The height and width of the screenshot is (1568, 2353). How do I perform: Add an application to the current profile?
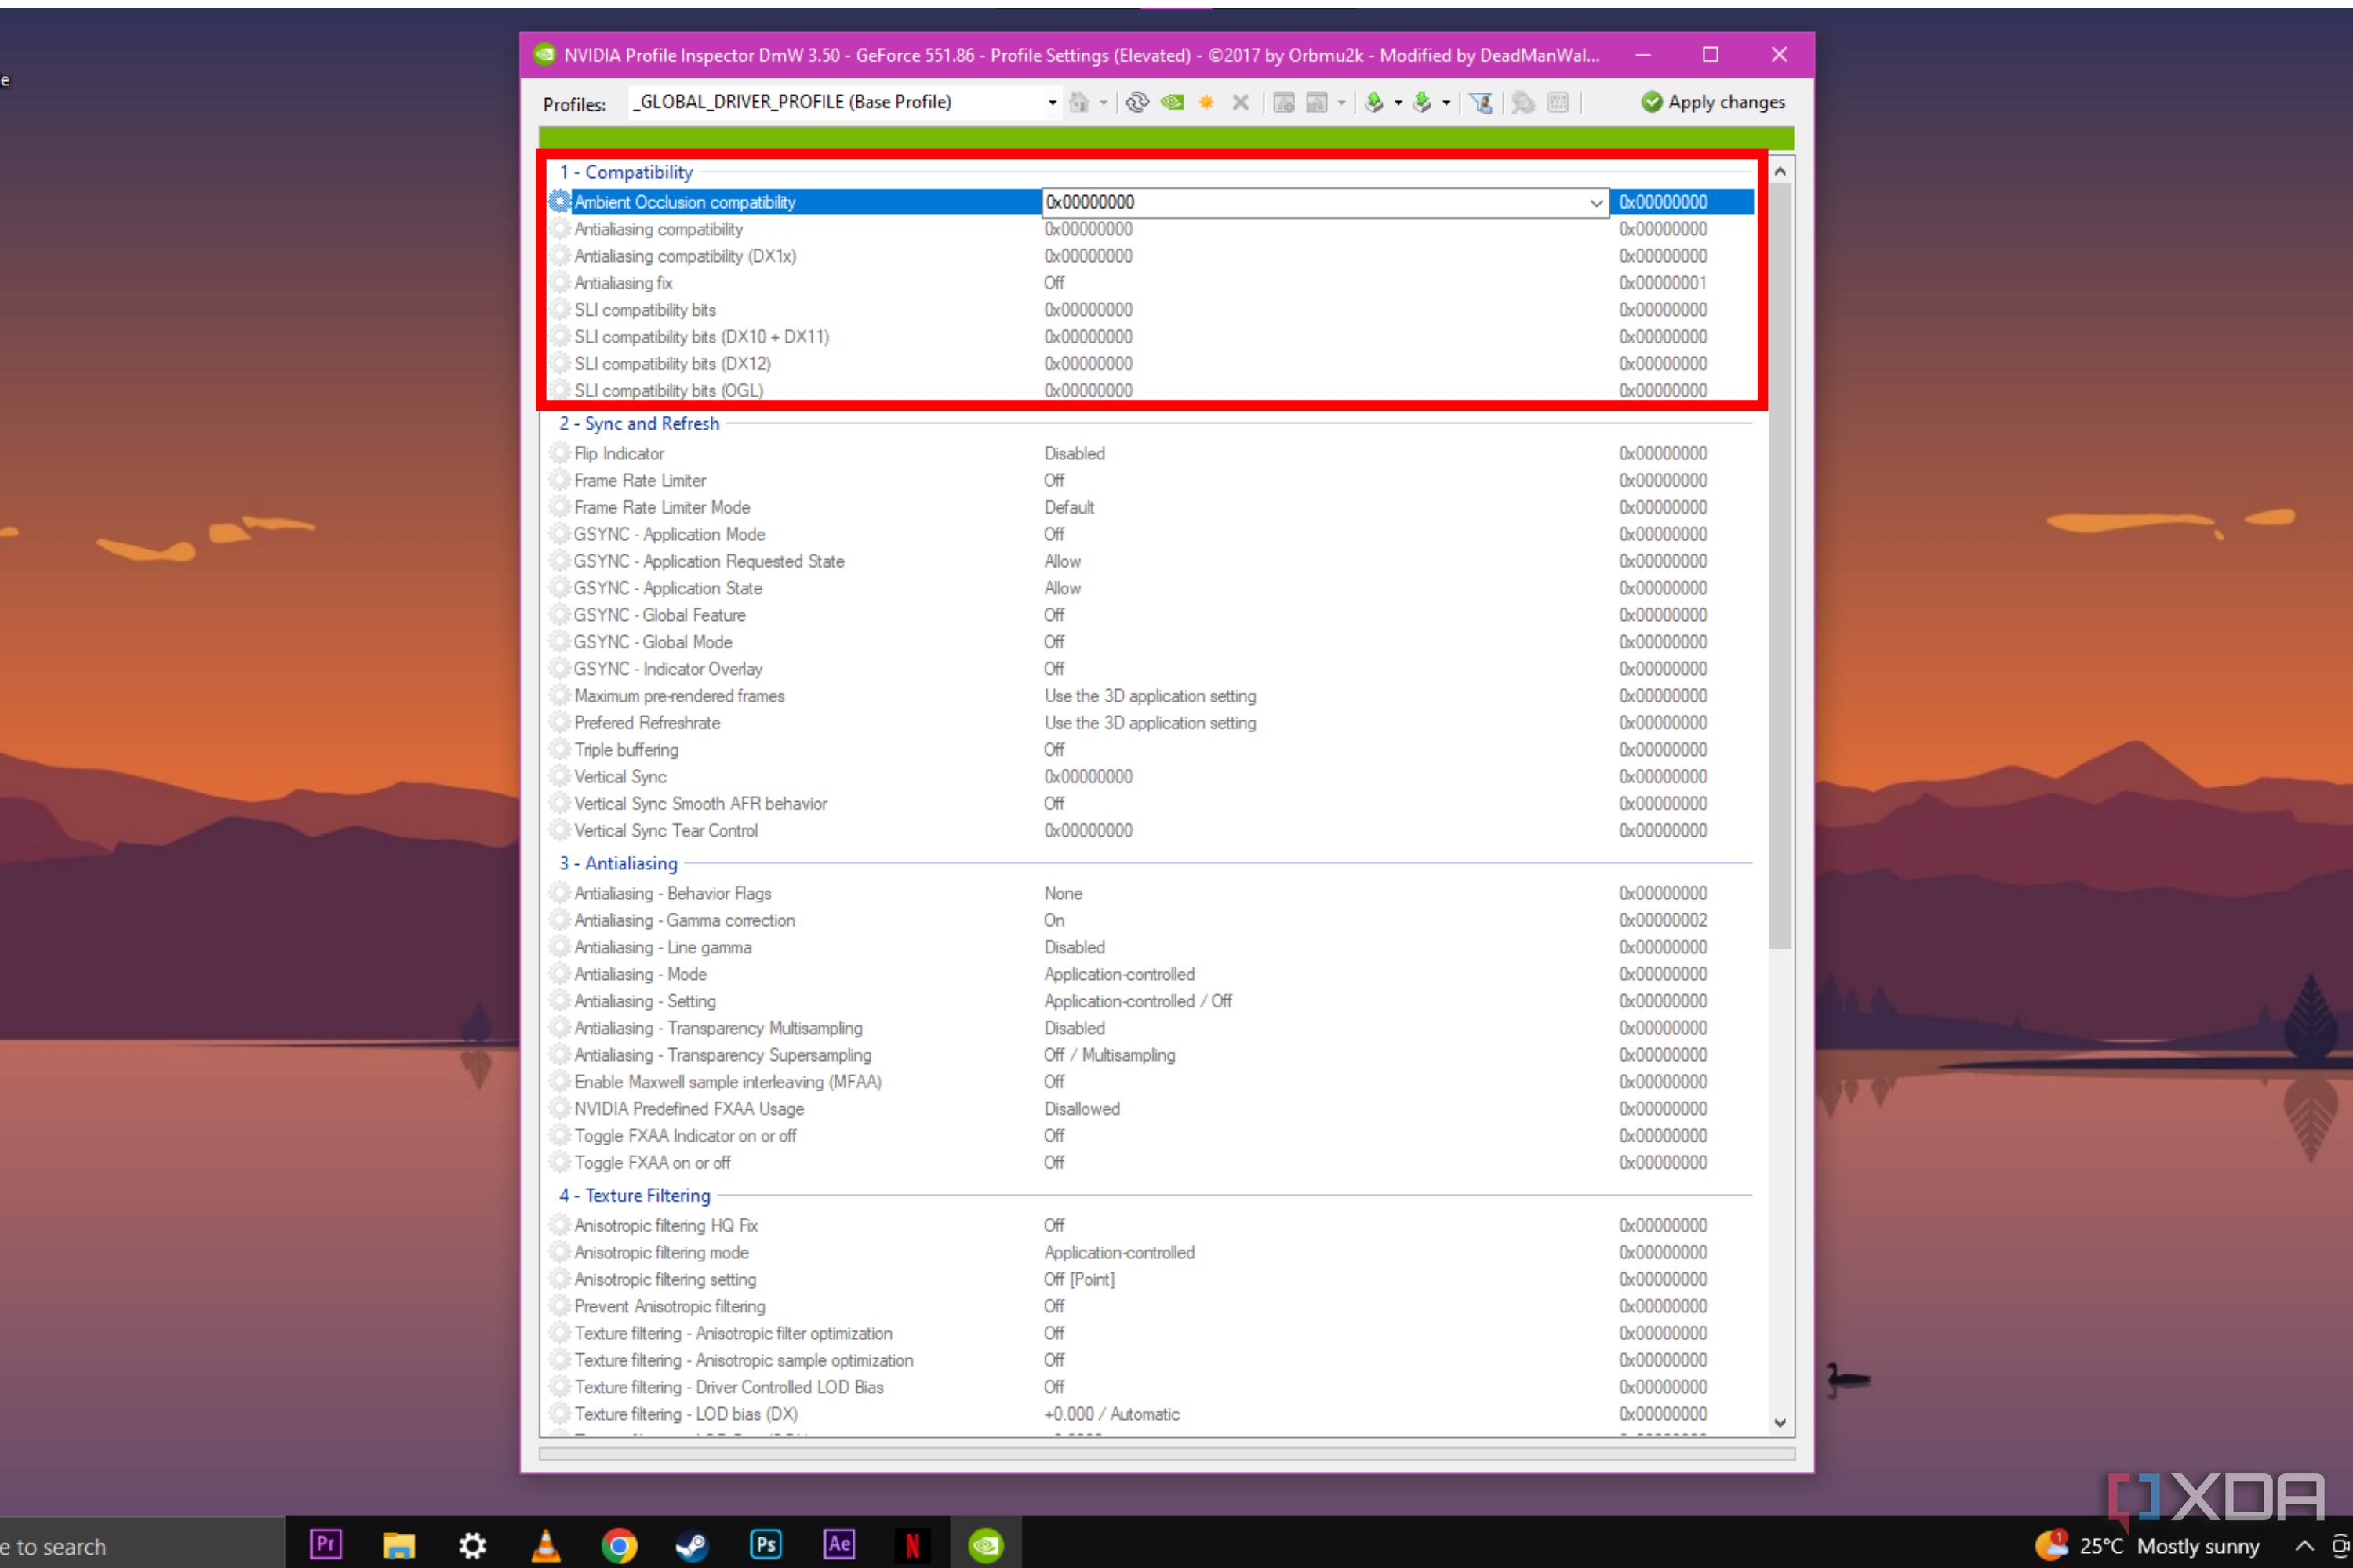click(1283, 102)
